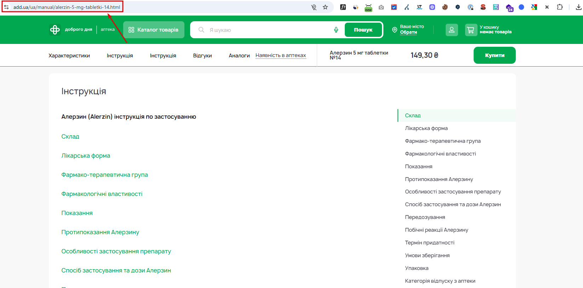Open the shopping cart icon
Image resolution: width=583 pixels, height=288 pixels.
click(x=471, y=30)
